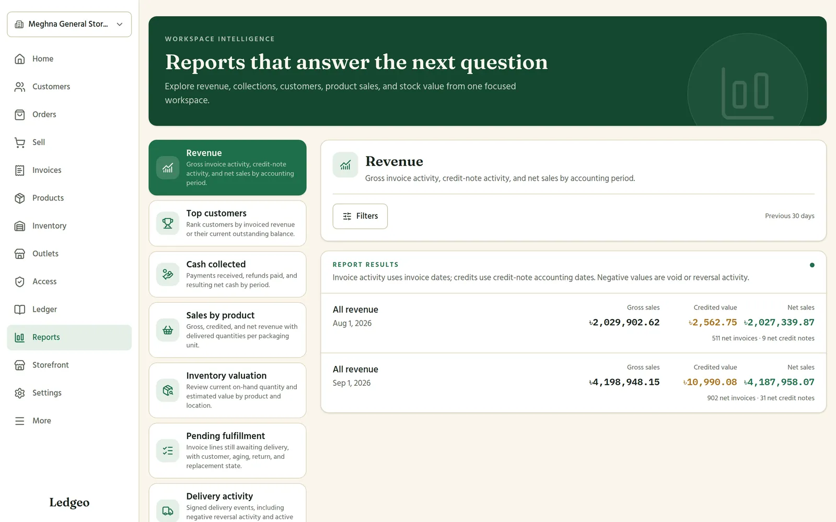Image resolution: width=836 pixels, height=522 pixels.
Task: Click net sales value ৳2,027,339.87
Action: pyautogui.click(x=779, y=323)
